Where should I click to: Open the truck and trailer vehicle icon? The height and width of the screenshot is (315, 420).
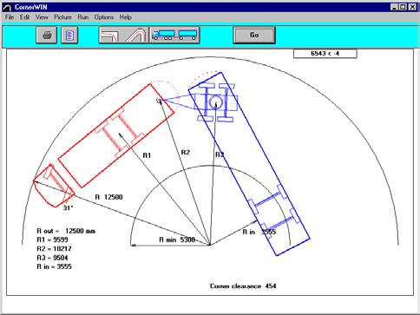tap(174, 36)
